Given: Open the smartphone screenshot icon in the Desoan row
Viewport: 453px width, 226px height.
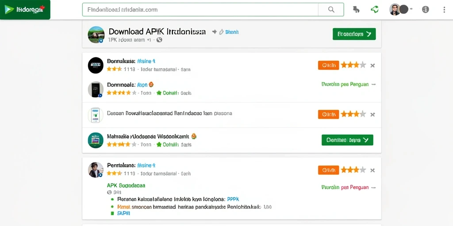Looking at the screenshot, I should pos(96,115).
